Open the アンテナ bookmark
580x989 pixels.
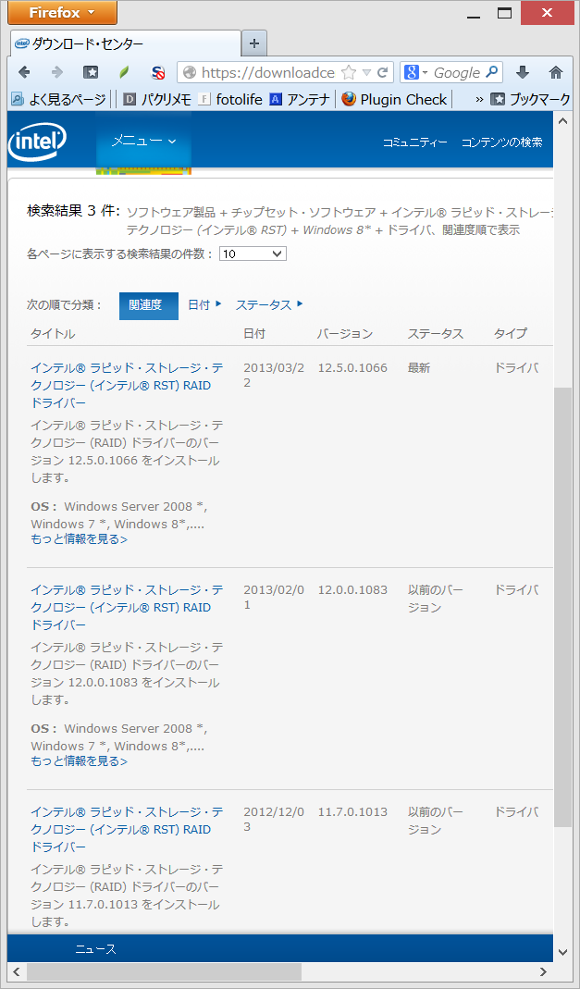click(299, 99)
